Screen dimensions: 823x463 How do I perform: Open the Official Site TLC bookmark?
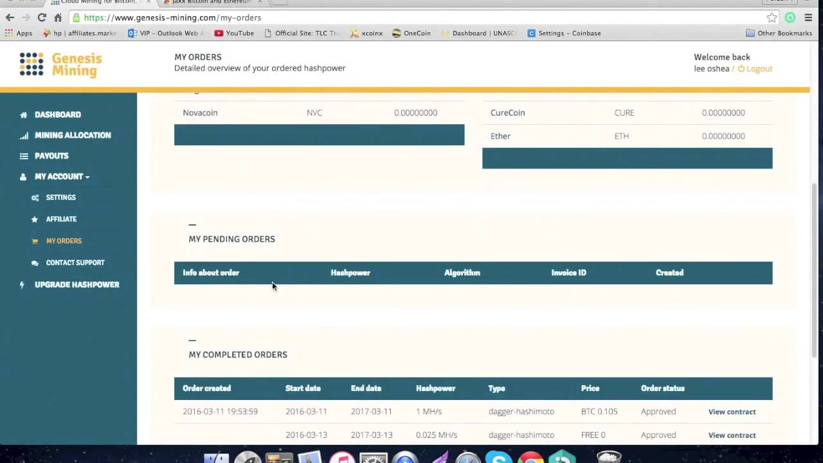tap(302, 33)
